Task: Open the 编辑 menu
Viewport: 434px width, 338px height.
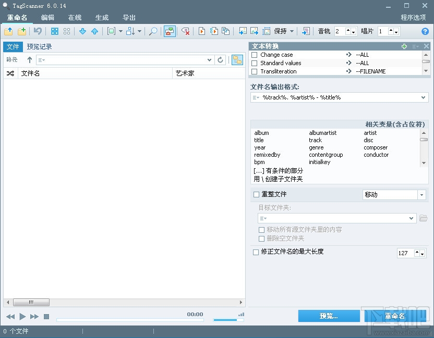Action: pos(47,17)
